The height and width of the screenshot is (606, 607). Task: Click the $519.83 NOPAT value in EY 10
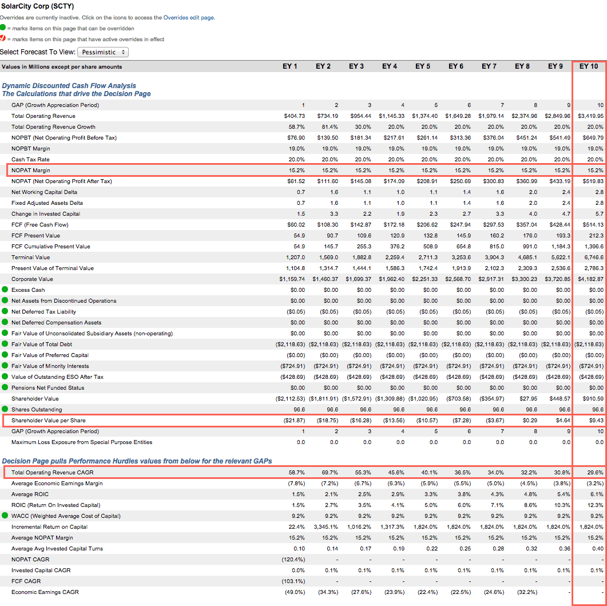tap(593, 181)
